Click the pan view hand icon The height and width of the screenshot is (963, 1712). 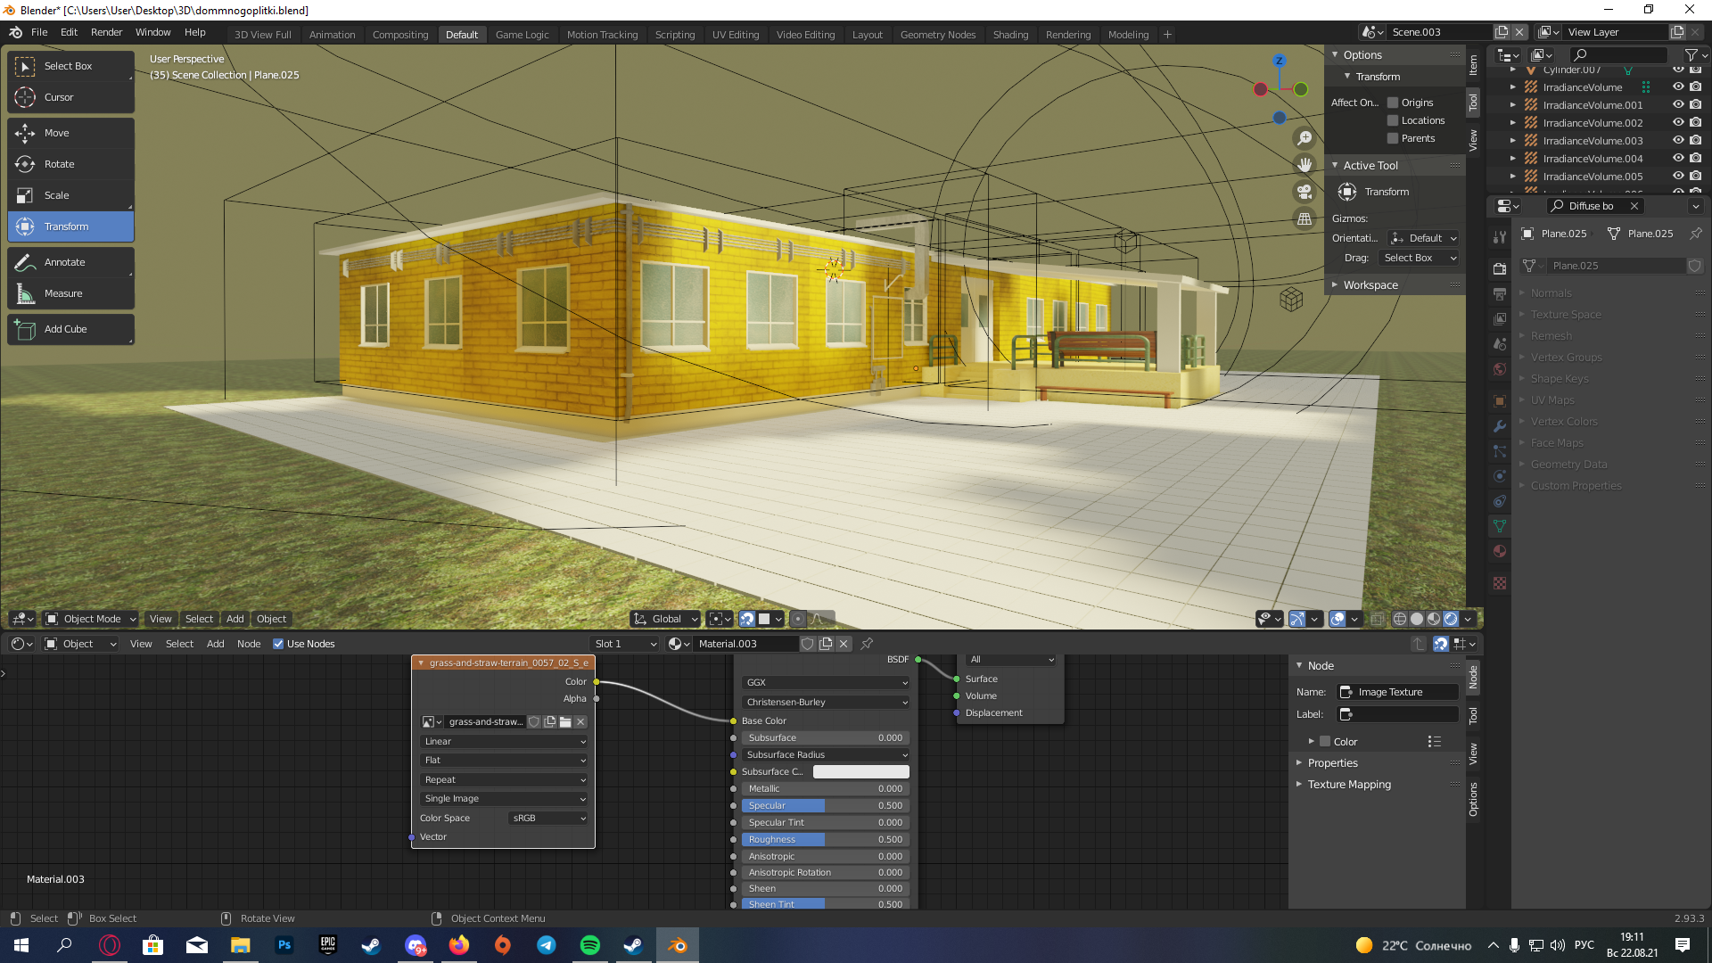point(1305,165)
